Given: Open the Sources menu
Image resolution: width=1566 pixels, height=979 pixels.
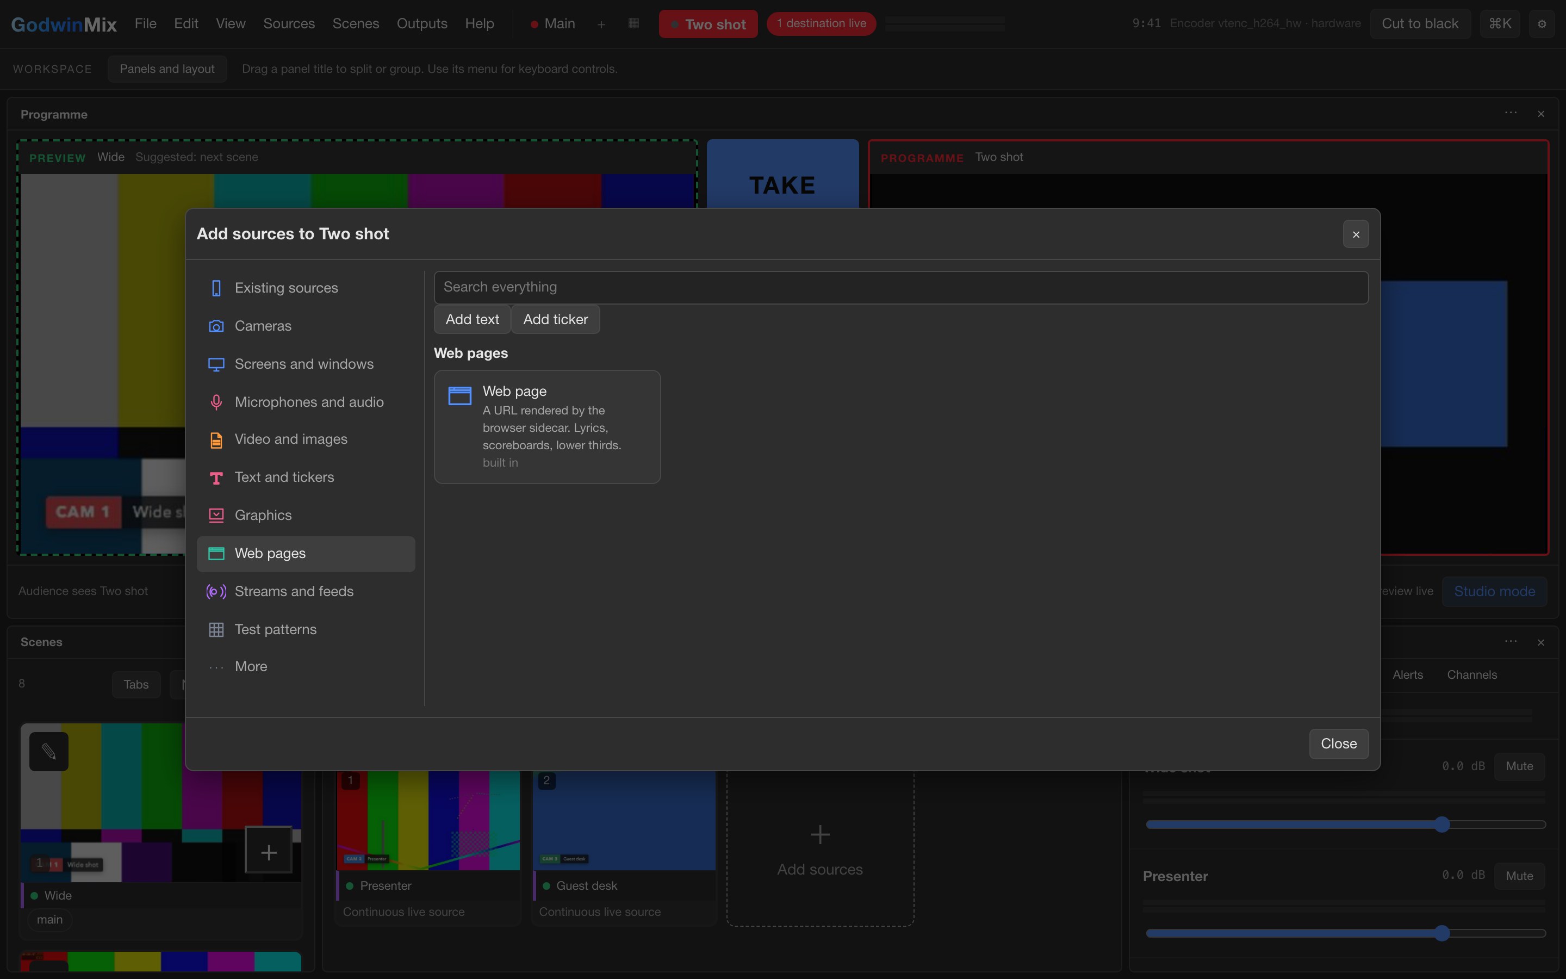Looking at the screenshot, I should (x=289, y=24).
